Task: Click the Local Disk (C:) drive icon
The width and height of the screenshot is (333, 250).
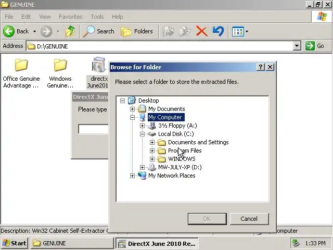Action: click(x=152, y=134)
